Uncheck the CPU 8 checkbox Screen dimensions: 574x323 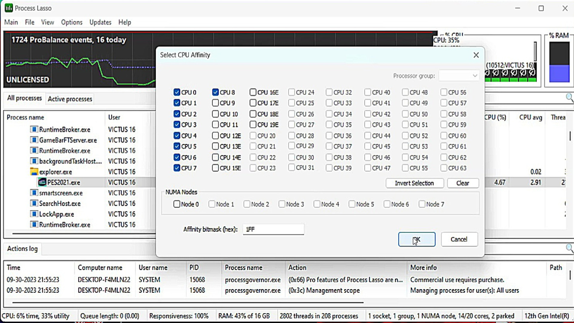coord(215,92)
